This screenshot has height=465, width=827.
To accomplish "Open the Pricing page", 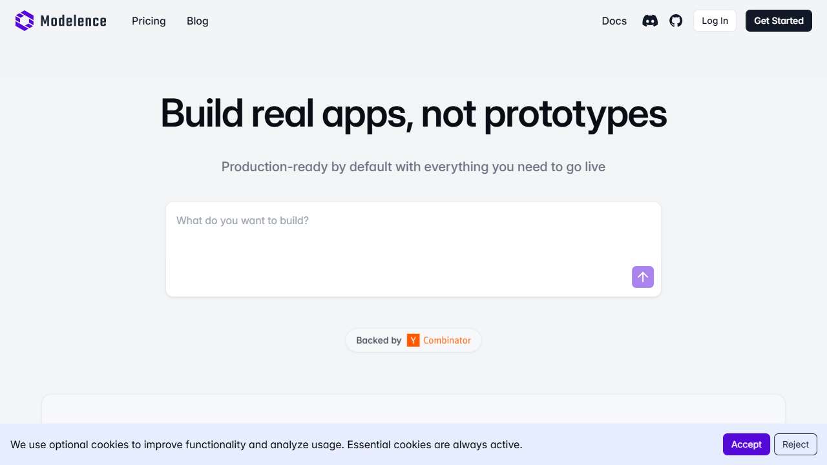I will [x=149, y=21].
